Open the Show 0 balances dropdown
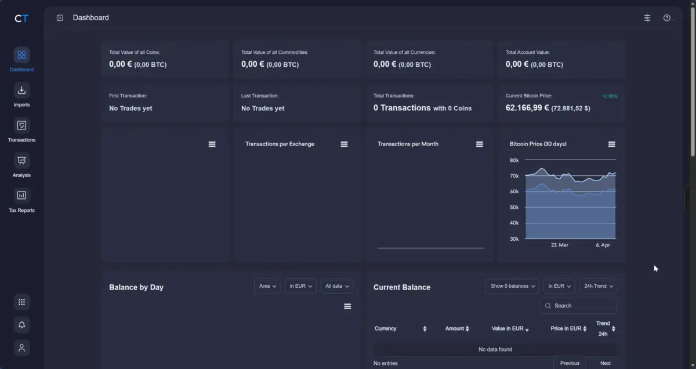The width and height of the screenshot is (696, 369). [x=512, y=285]
